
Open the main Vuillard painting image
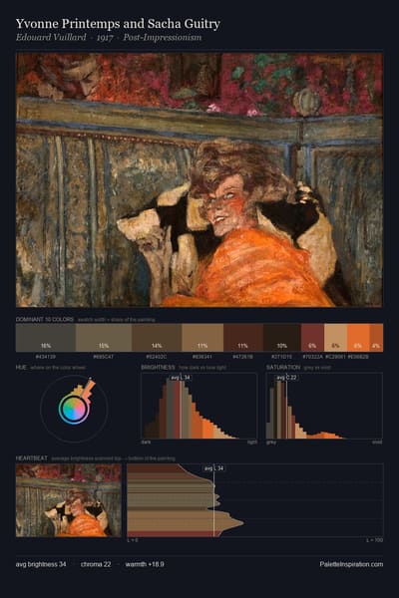tap(199, 179)
